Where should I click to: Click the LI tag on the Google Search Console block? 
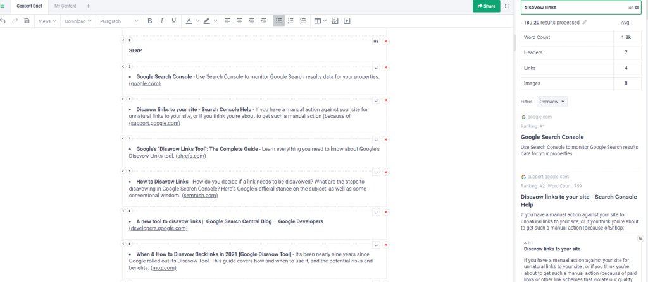click(376, 68)
